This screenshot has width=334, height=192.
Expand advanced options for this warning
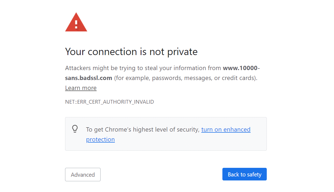click(x=83, y=175)
